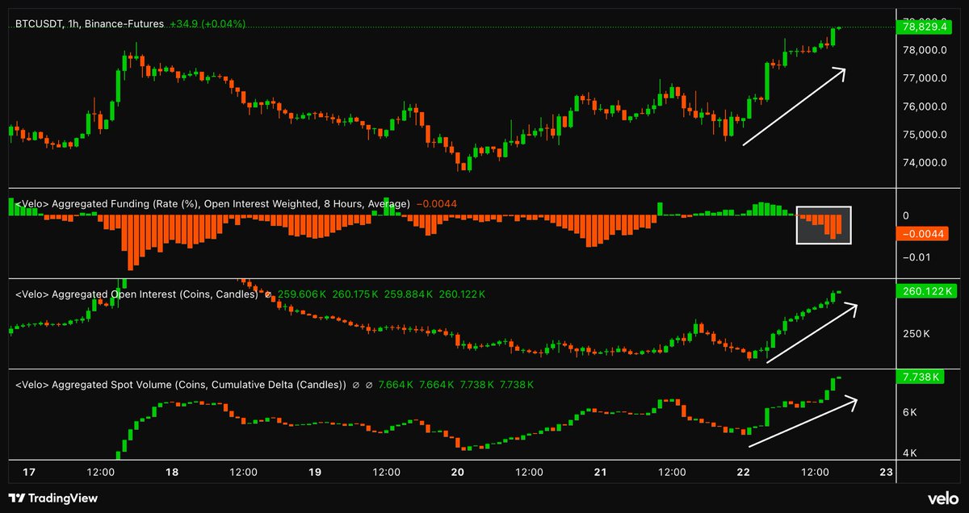Open the TradingView logo link
The width and height of the screenshot is (969, 513).
coord(52,499)
